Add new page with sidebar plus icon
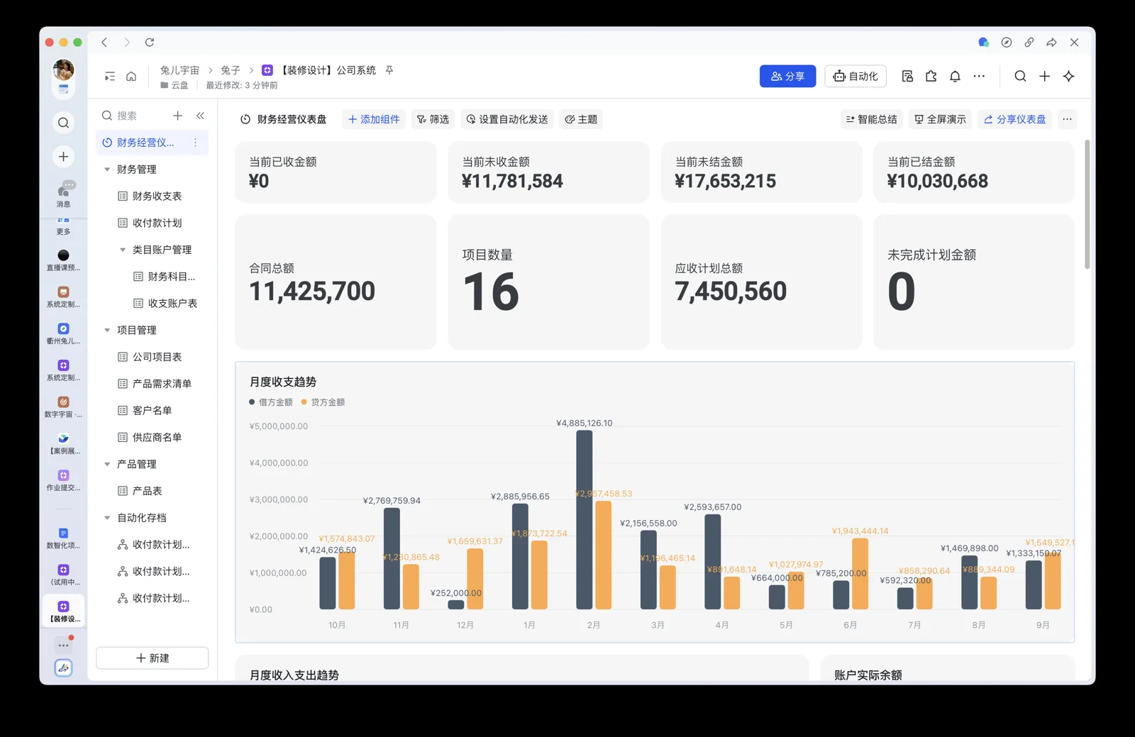Viewport: 1135px width, 737px height. coord(177,116)
